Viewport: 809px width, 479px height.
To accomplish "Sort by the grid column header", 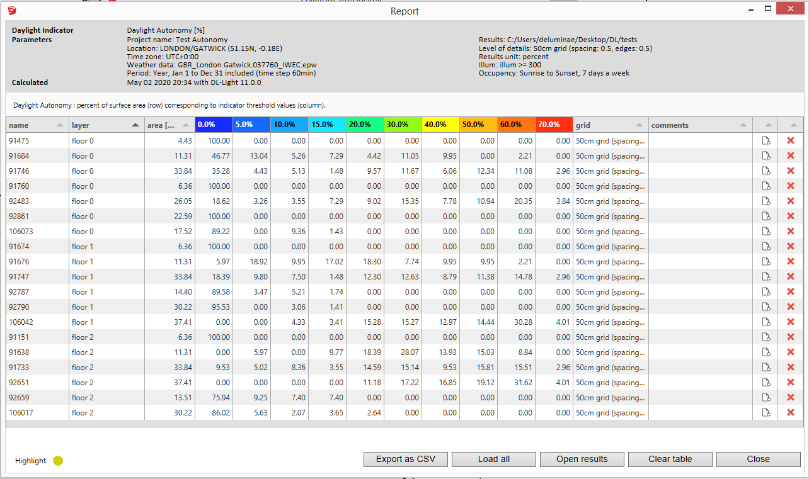I will (x=611, y=125).
